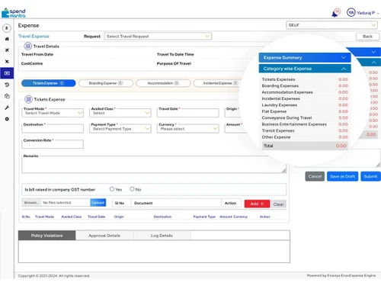Viewport: 381px width, 286px height.
Task: Click Business Entertainment Expenses row
Action: 305,124
